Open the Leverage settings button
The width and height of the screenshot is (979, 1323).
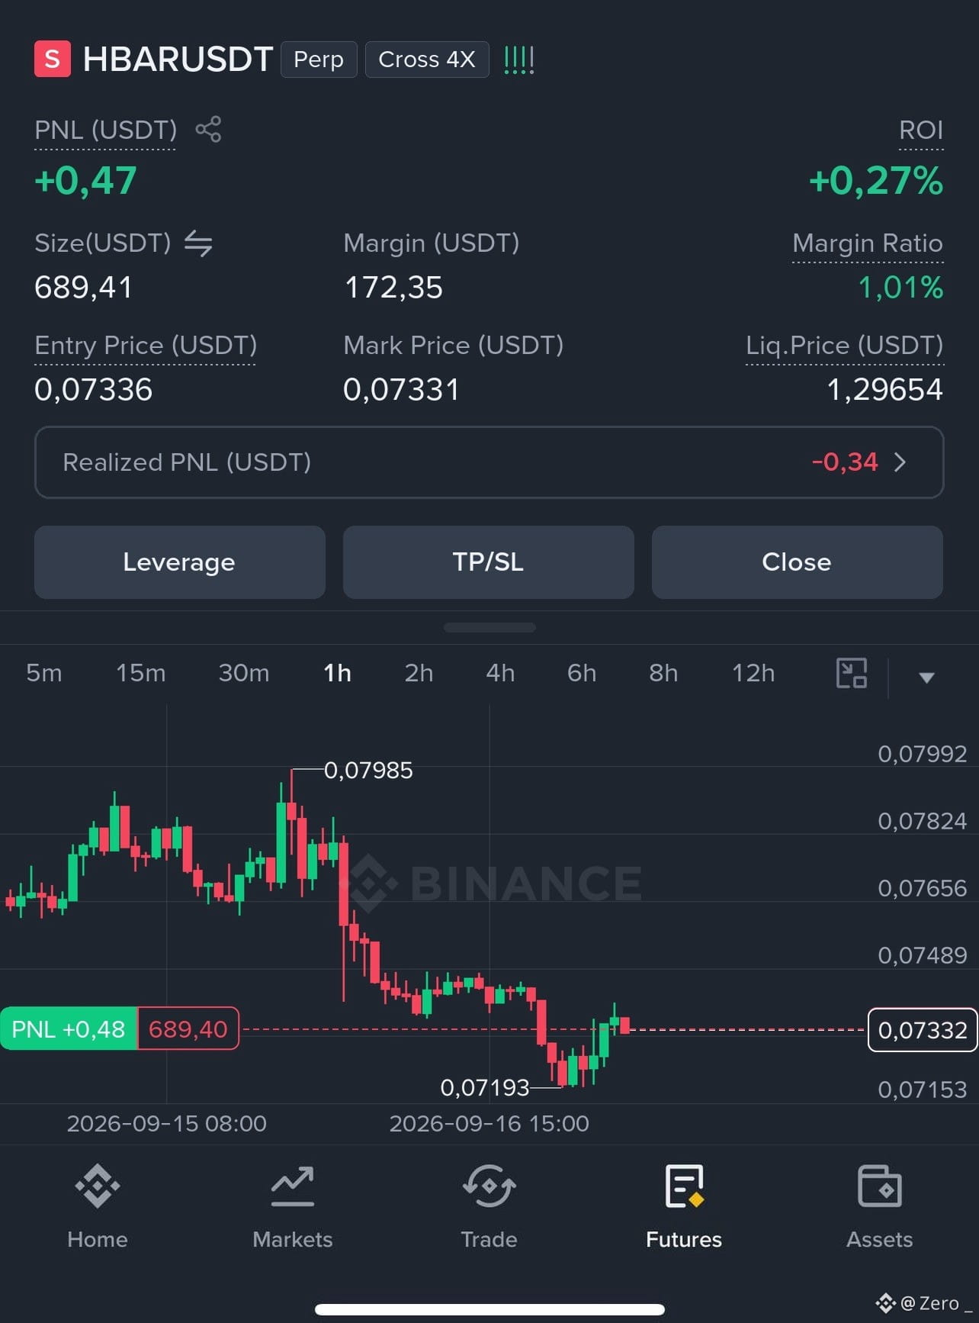(180, 562)
